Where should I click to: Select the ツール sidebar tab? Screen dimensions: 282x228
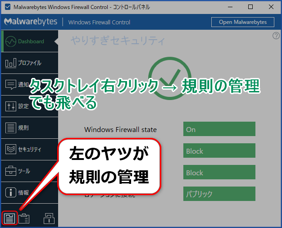point(29,171)
